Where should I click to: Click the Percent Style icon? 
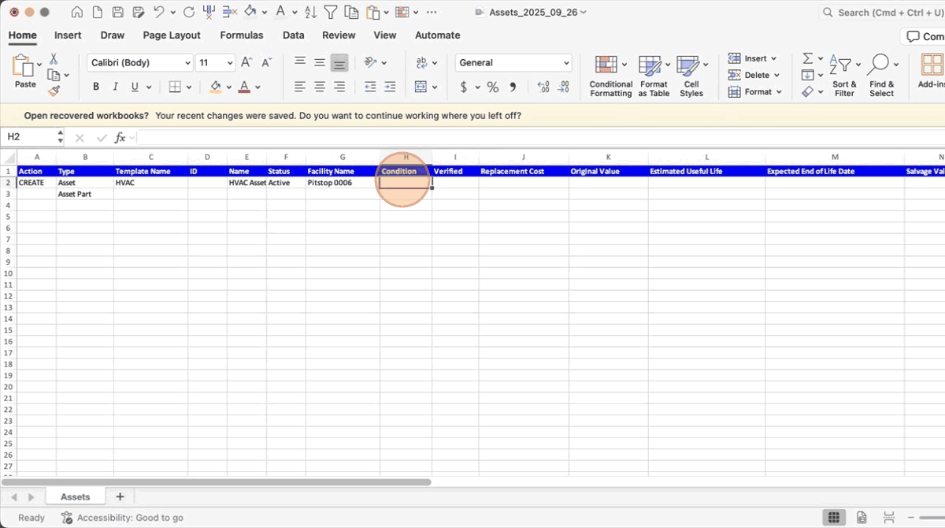[492, 87]
